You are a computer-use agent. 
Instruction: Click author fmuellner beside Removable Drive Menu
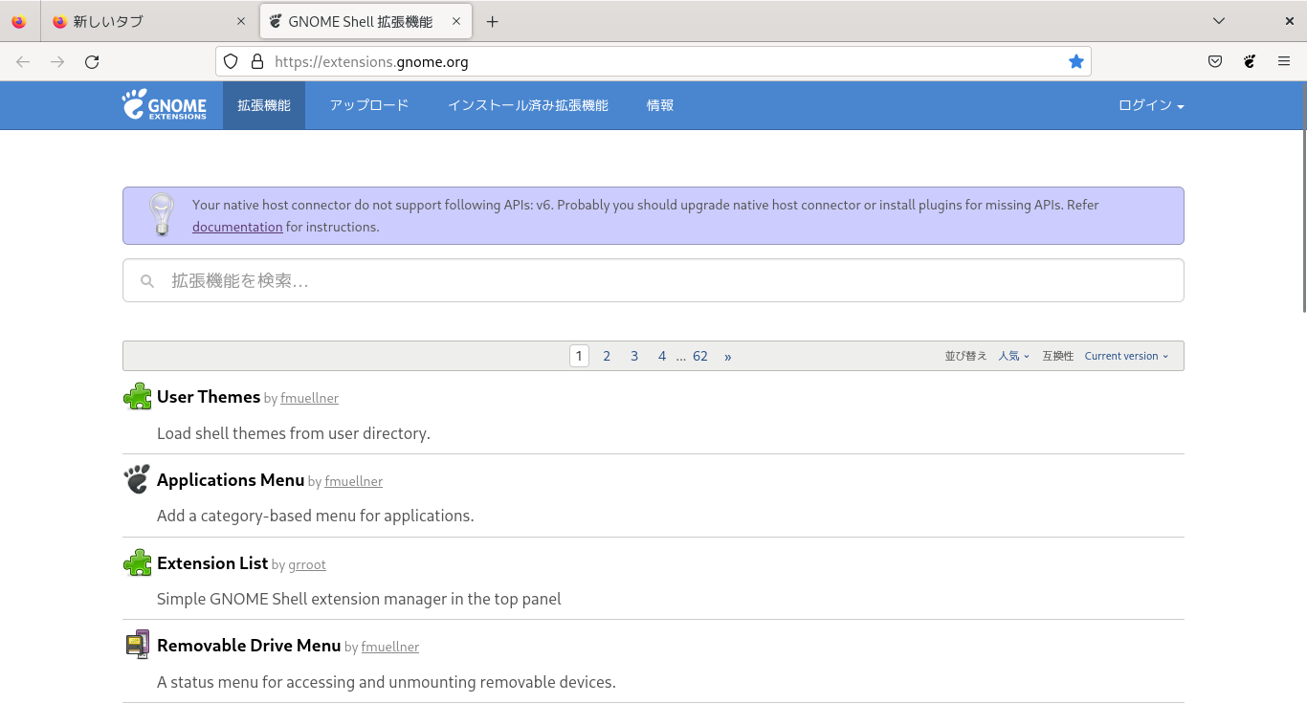[390, 647]
